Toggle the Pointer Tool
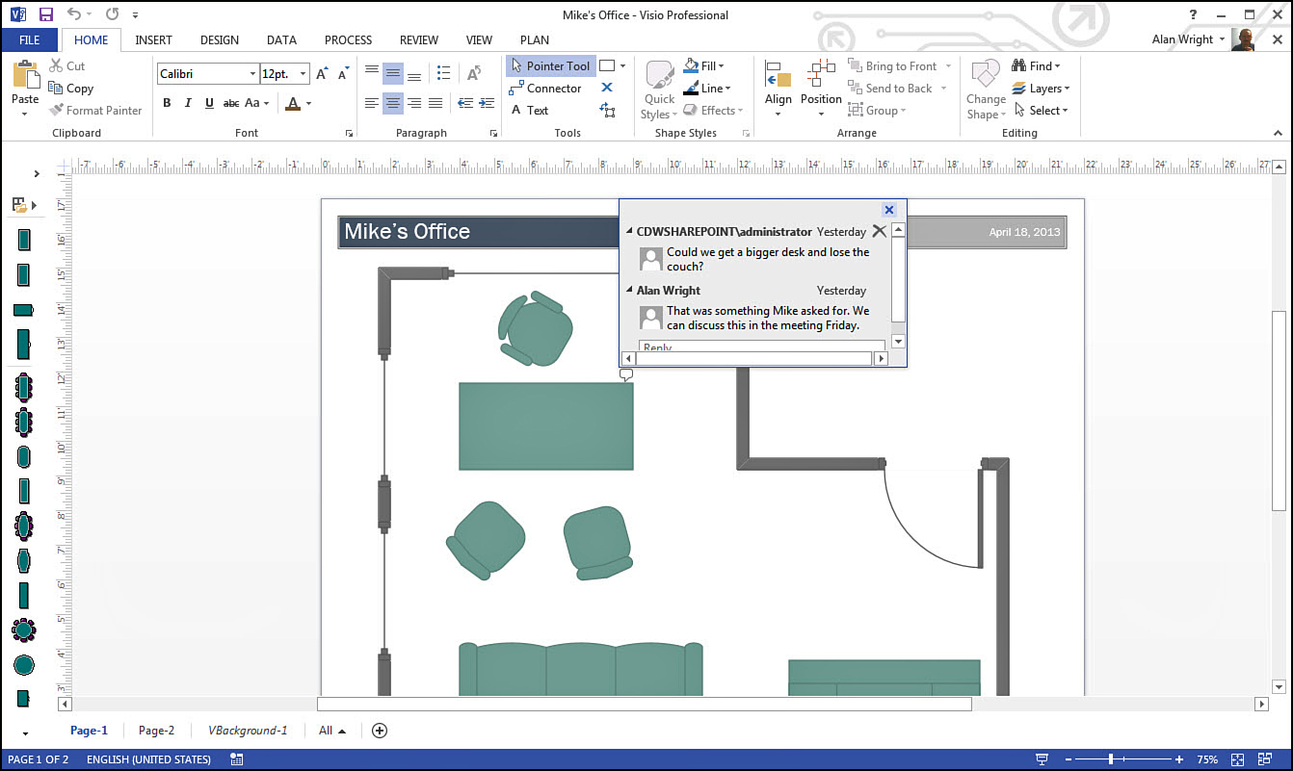This screenshot has width=1293, height=771. tap(551, 66)
